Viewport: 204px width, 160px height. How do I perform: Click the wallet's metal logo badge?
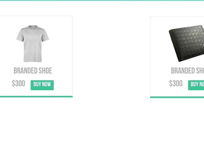click(x=203, y=46)
